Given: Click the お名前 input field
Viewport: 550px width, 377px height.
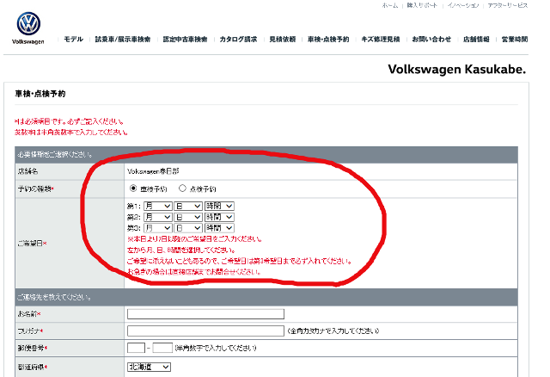Looking at the screenshot, I should [205, 314].
